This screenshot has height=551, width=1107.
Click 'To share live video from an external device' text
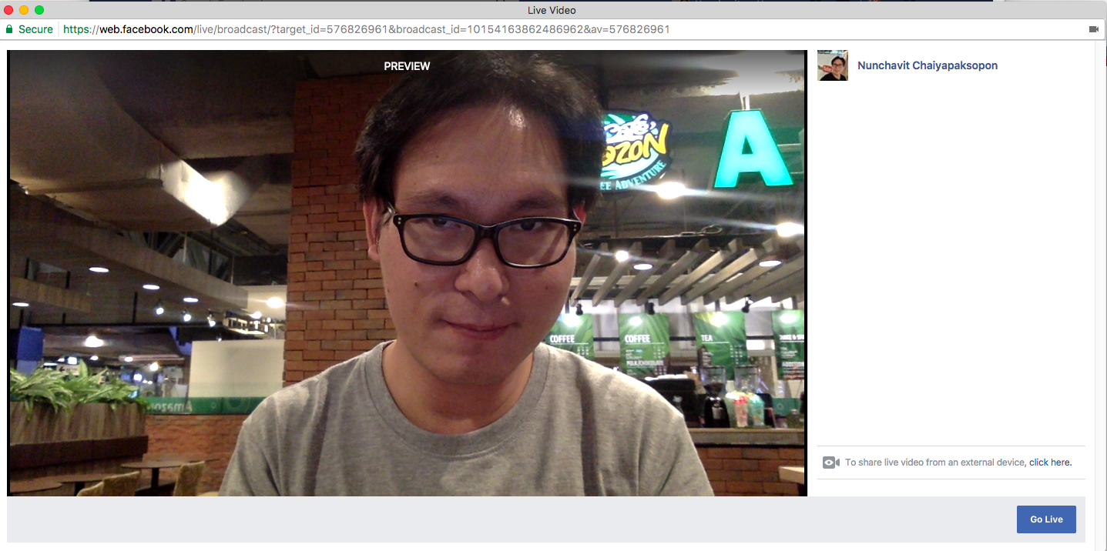(935, 463)
